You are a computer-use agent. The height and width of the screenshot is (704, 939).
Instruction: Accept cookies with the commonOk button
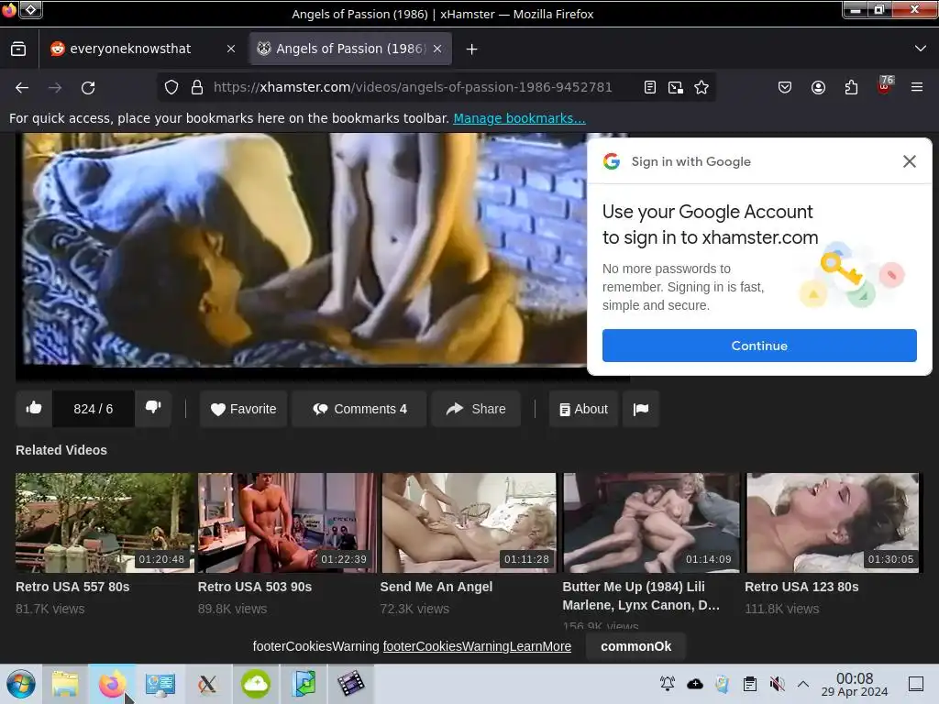click(636, 646)
